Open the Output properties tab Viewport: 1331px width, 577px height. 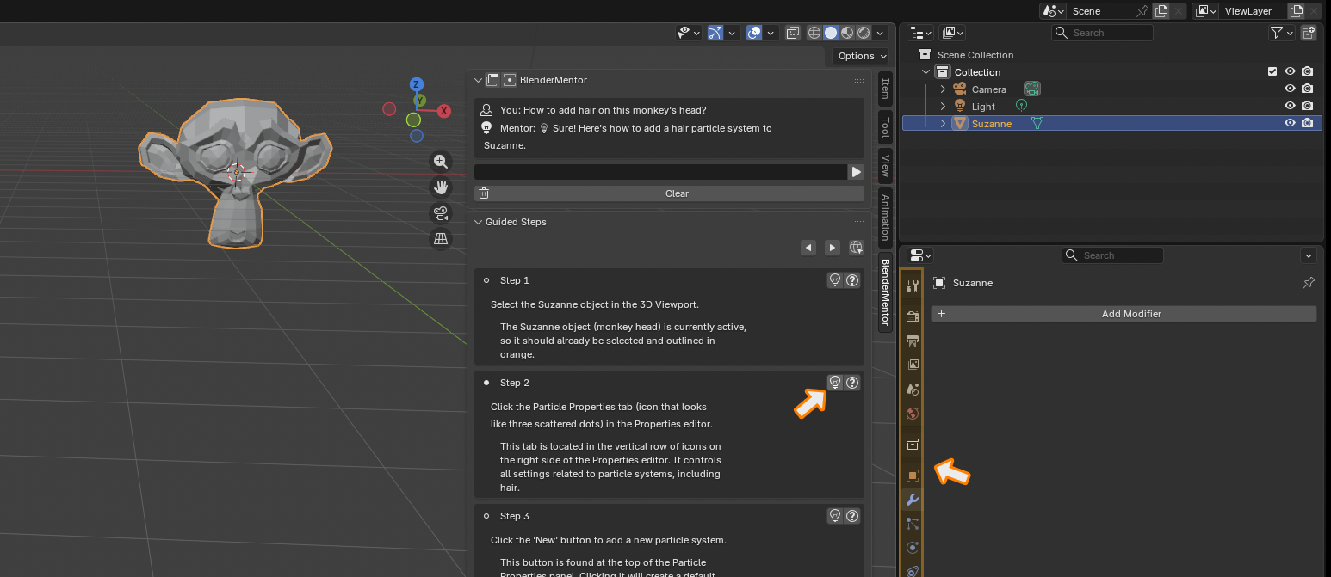tap(913, 341)
